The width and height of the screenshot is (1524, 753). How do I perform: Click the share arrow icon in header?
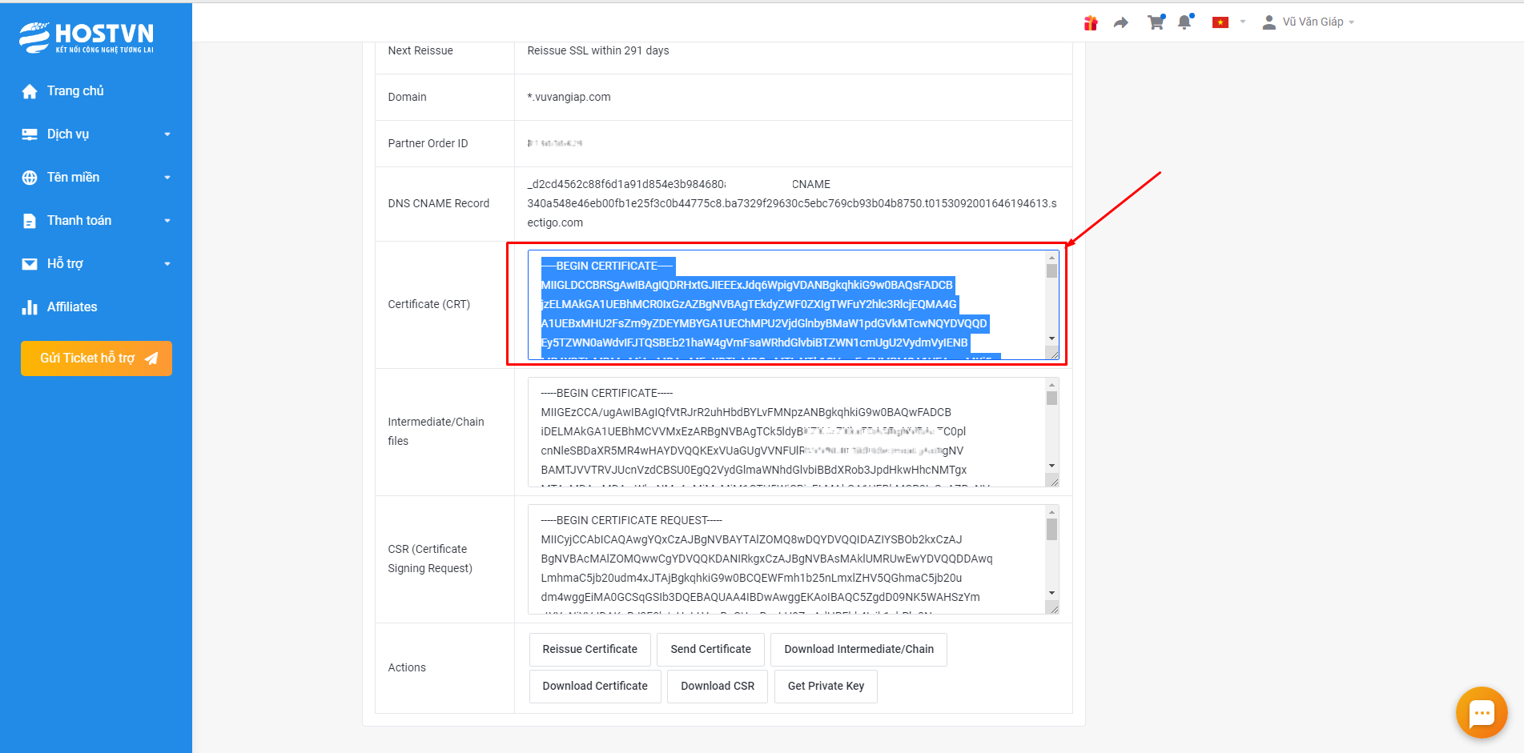pyautogui.click(x=1121, y=23)
